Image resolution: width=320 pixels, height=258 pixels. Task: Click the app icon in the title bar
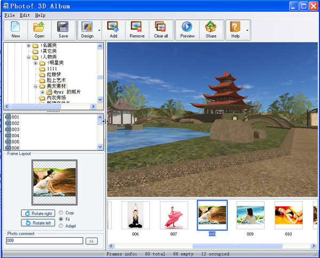(x=6, y=6)
